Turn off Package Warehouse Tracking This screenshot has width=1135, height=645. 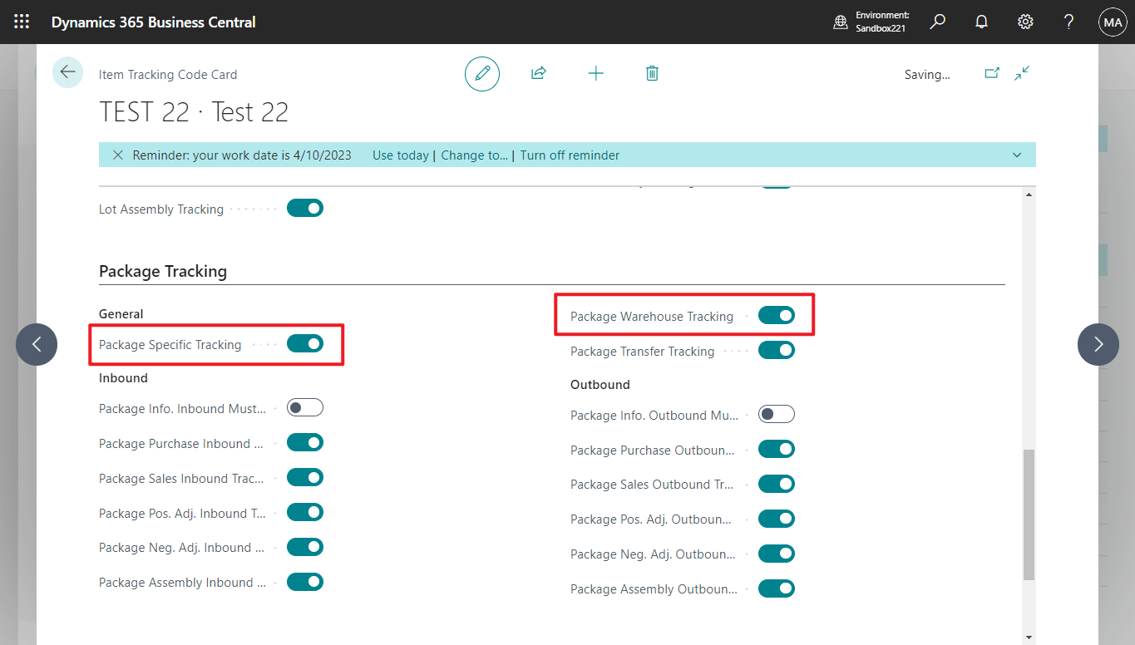click(x=777, y=315)
